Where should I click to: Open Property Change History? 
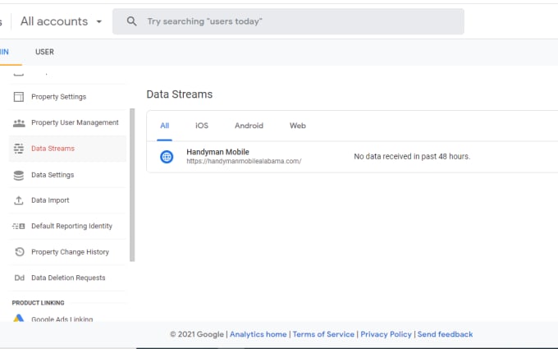click(x=70, y=252)
